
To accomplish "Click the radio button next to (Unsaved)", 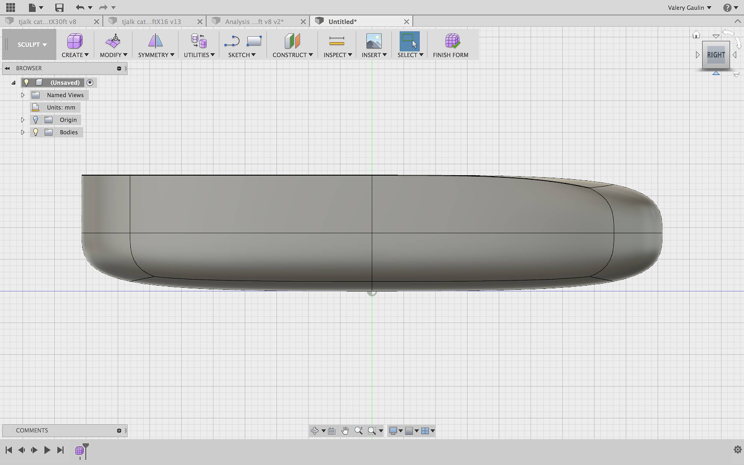I will click(x=90, y=83).
